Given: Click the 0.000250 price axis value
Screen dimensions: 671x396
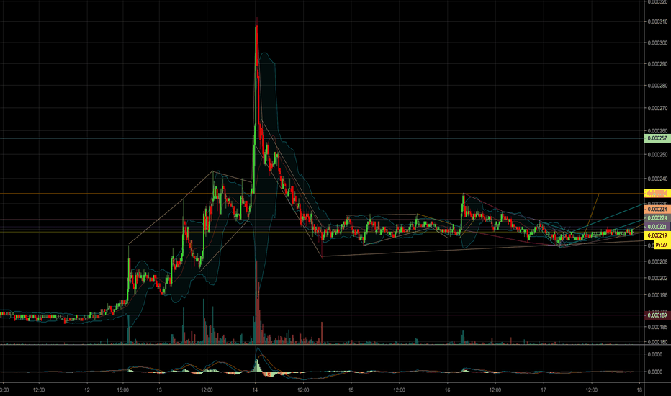Looking at the screenshot, I should click(x=657, y=155).
